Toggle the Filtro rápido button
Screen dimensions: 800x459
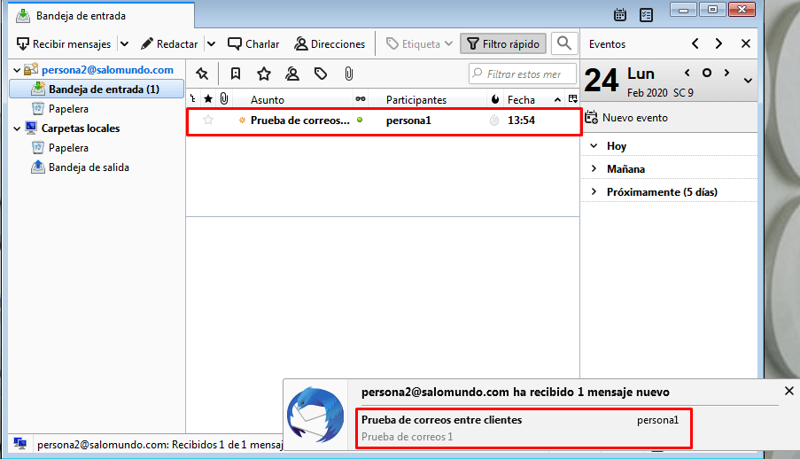click(502, 43)
